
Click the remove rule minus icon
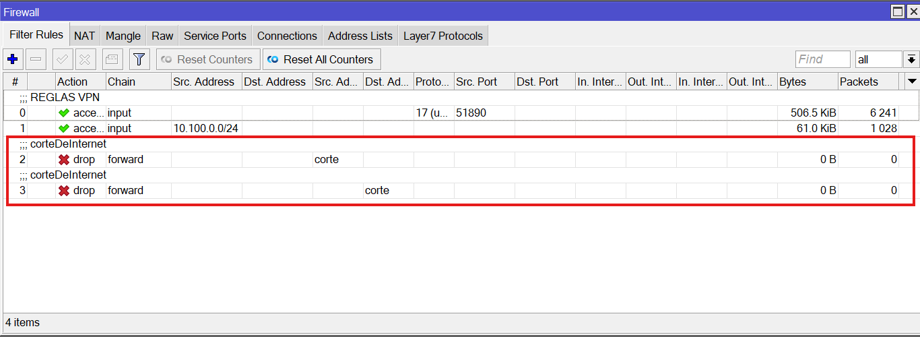coord(36,59)
